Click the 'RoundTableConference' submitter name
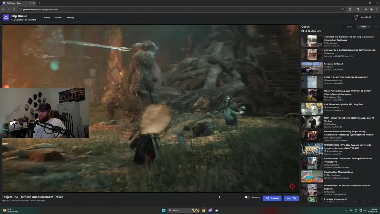 (x=34, y=201)
